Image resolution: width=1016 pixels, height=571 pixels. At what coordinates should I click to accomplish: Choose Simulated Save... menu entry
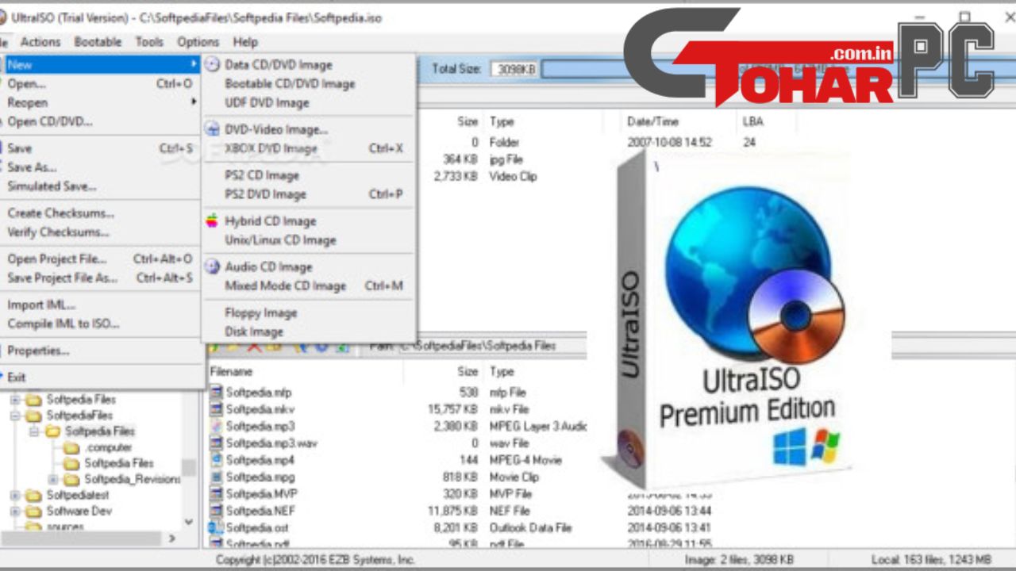click(x=100, y=186)
